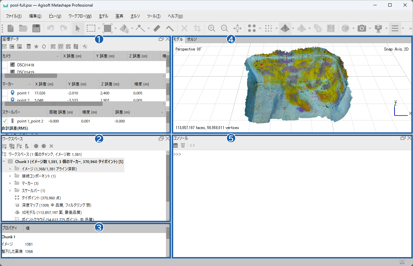Sort by the カメラ column header
The image size is (413, 266).
pyautogui.click(x=31, y=56)
